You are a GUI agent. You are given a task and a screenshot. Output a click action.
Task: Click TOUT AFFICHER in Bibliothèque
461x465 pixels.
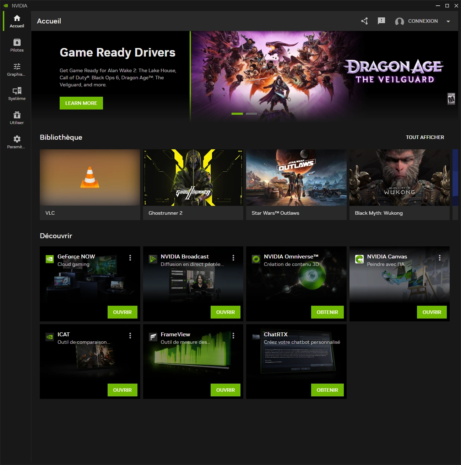425,137
